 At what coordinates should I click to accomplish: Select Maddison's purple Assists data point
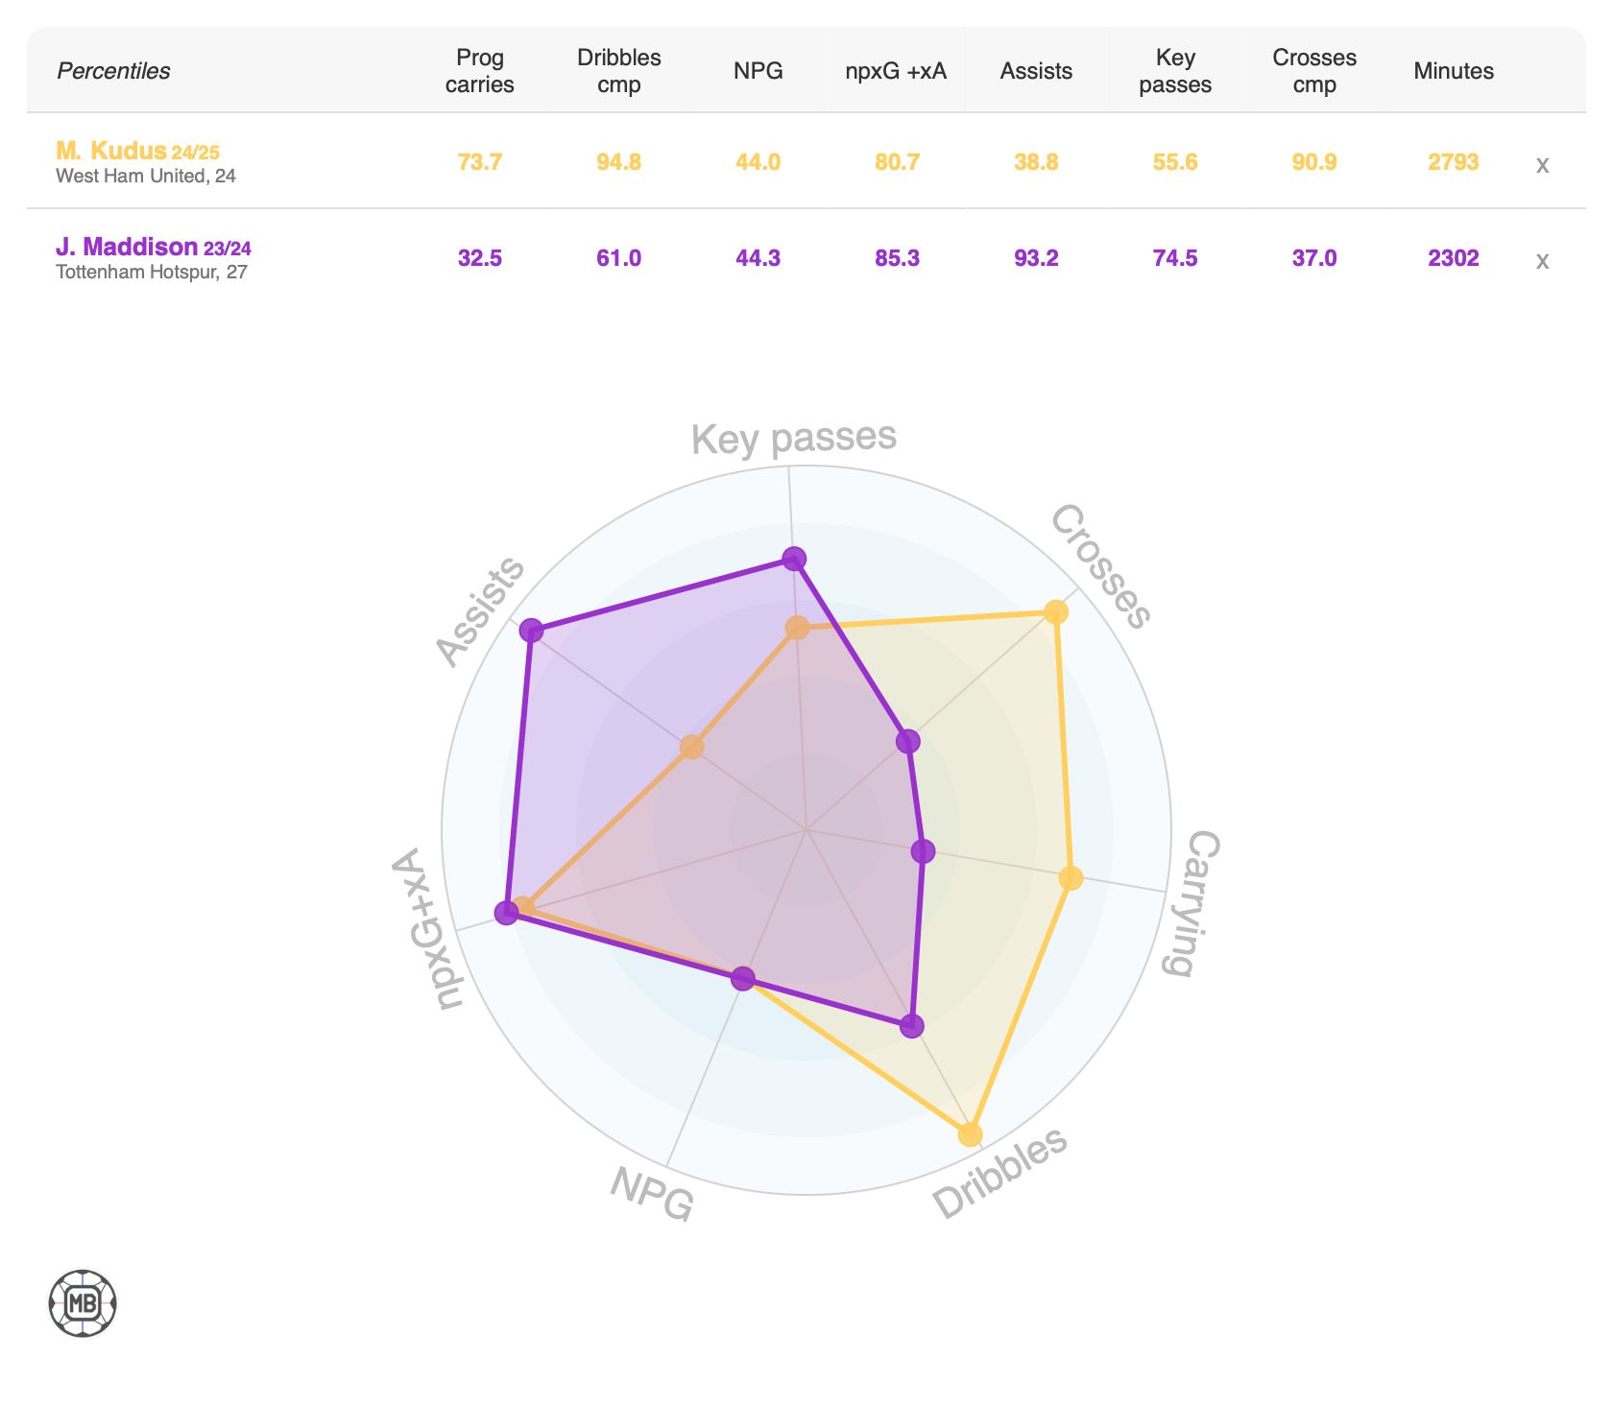(x=531, y=631)
